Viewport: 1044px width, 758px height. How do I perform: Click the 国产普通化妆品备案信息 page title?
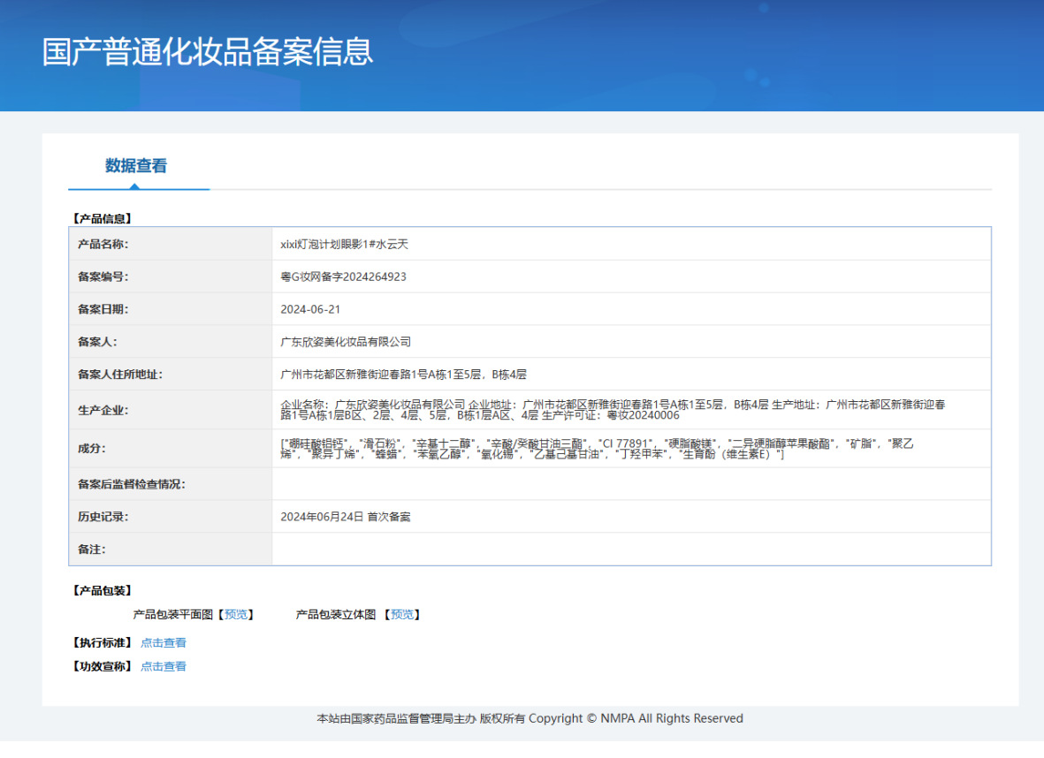pyautogui.click(x=208, y=51)
